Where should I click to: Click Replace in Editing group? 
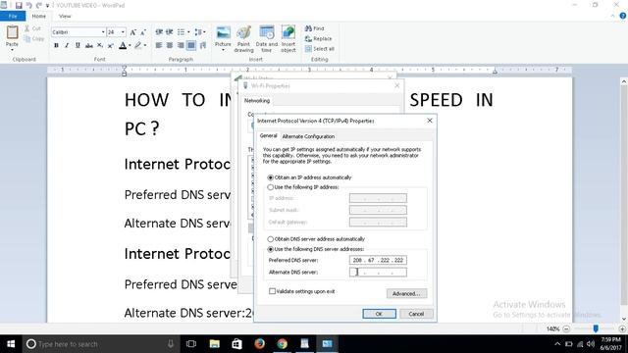[318, 39]
